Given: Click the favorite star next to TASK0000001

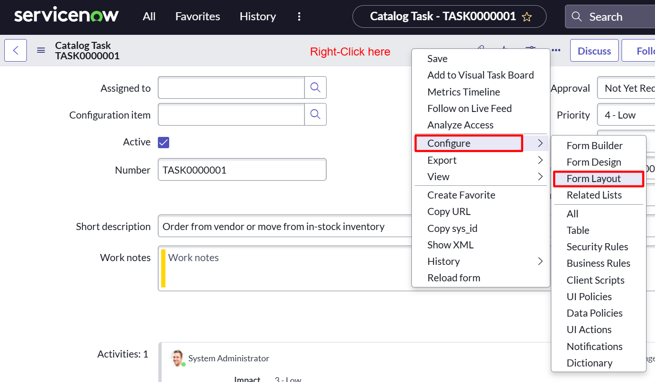Looking at the screenshot, I should coord(527,17).
